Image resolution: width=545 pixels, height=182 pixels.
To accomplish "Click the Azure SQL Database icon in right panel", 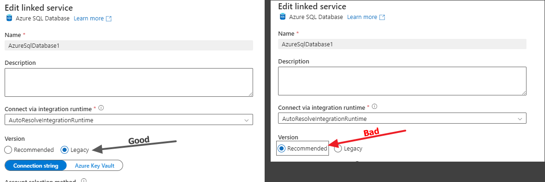I will tap(283, 17).
